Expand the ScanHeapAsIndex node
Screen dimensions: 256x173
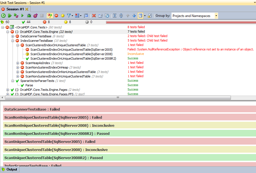(x=18, y=63)
